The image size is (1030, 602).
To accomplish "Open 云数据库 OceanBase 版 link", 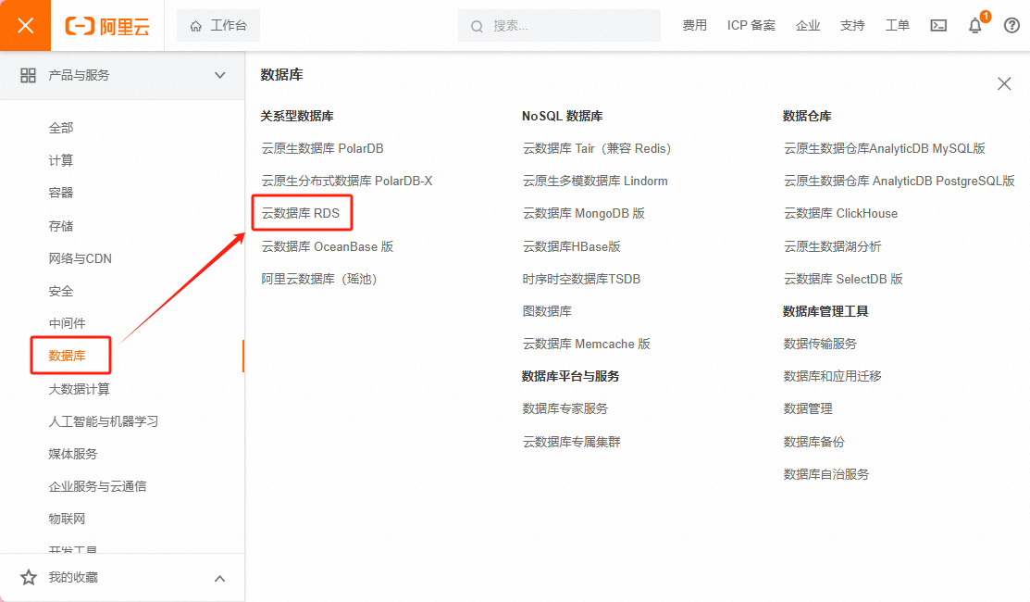I will pos(327,246).
